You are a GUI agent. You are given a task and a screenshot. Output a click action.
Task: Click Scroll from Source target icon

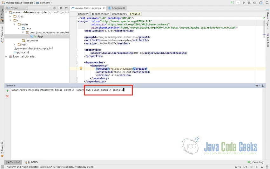click(50, 8)
